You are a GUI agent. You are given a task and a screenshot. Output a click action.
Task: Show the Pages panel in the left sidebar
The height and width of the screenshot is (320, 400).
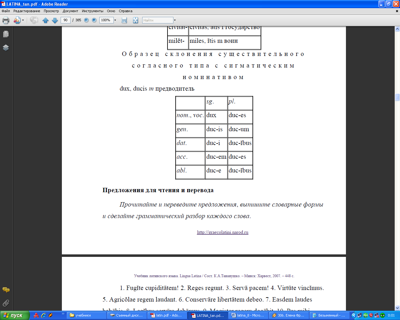(6, 34)
